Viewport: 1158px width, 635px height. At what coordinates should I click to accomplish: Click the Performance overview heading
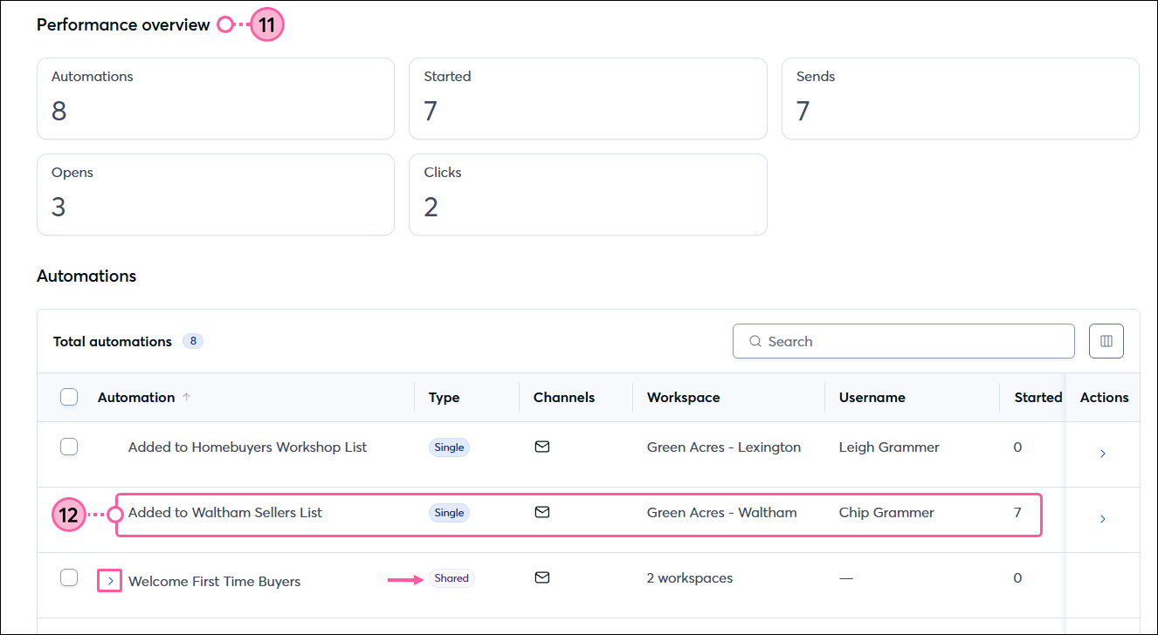pyautogui.click(x=123, y=24)
